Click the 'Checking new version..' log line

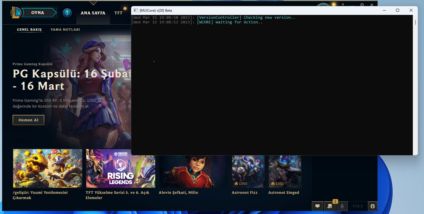(x=270, y=18)
